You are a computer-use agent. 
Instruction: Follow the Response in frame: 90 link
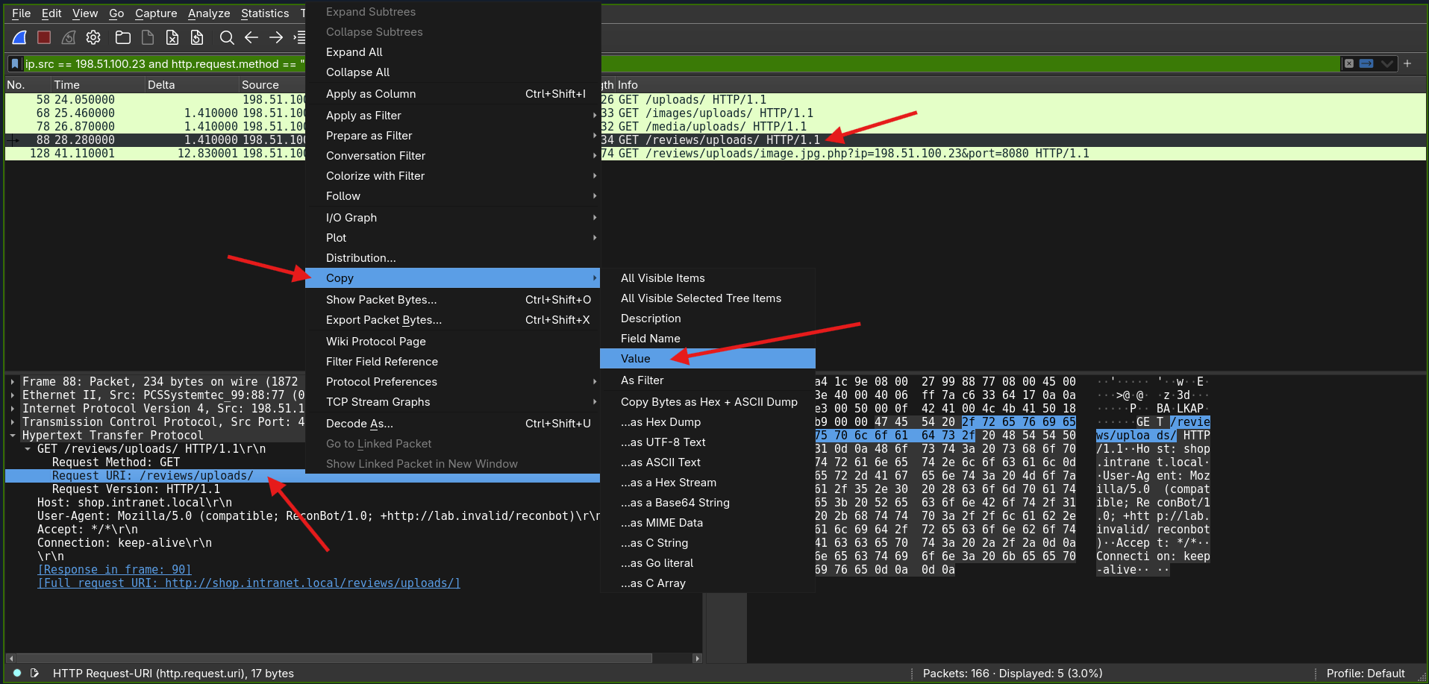pyautogui.click(x=114, y=570)
